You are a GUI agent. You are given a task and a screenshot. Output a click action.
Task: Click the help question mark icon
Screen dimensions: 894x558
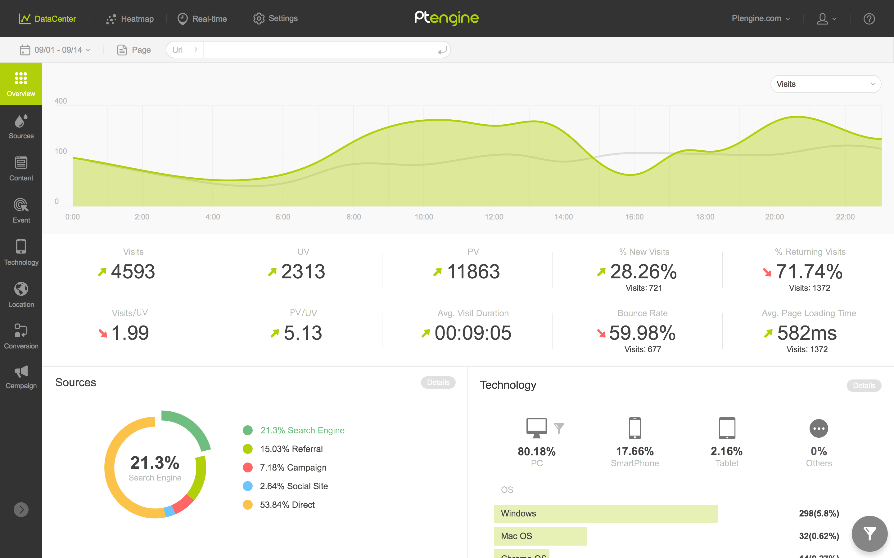(x=869, y=19)
